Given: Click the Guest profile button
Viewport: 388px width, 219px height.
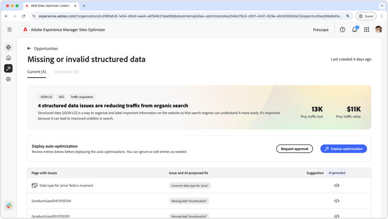Looking at the screenshot, I should pyautogui.click(x=366, y=16).
